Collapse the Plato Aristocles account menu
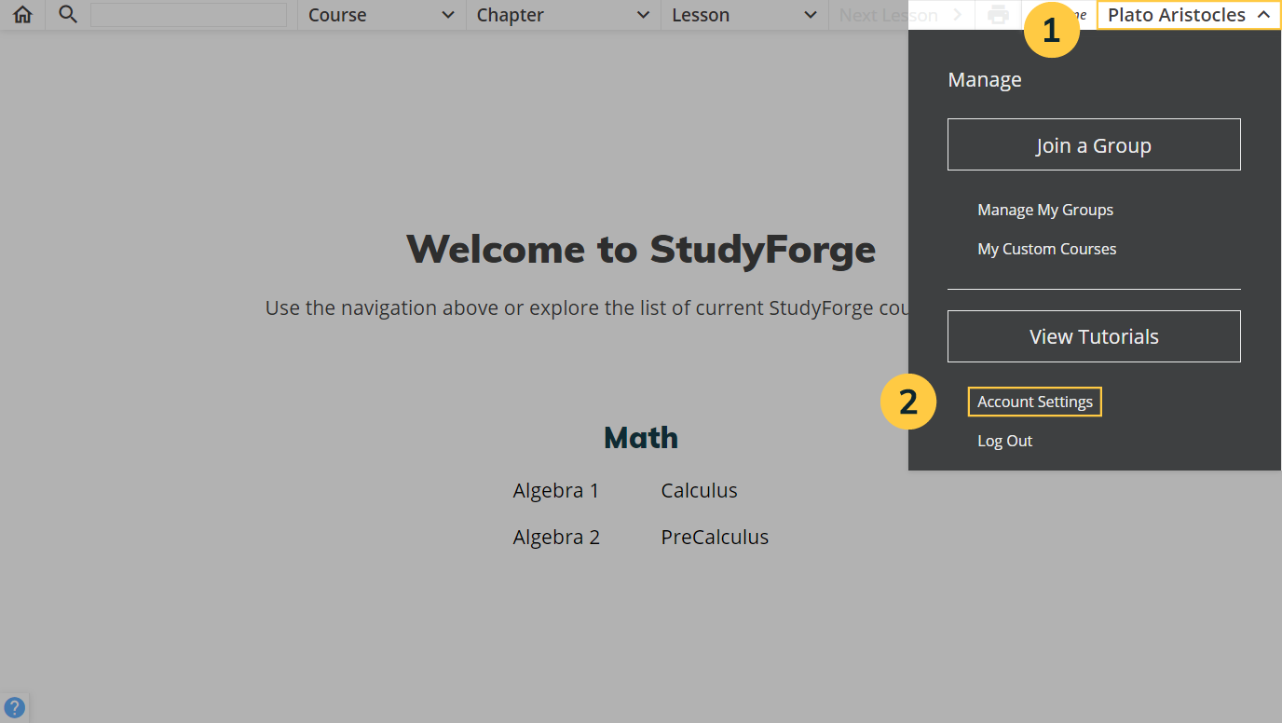The height and width of the screenshot is (723, 1282). tap(1187, 14)
